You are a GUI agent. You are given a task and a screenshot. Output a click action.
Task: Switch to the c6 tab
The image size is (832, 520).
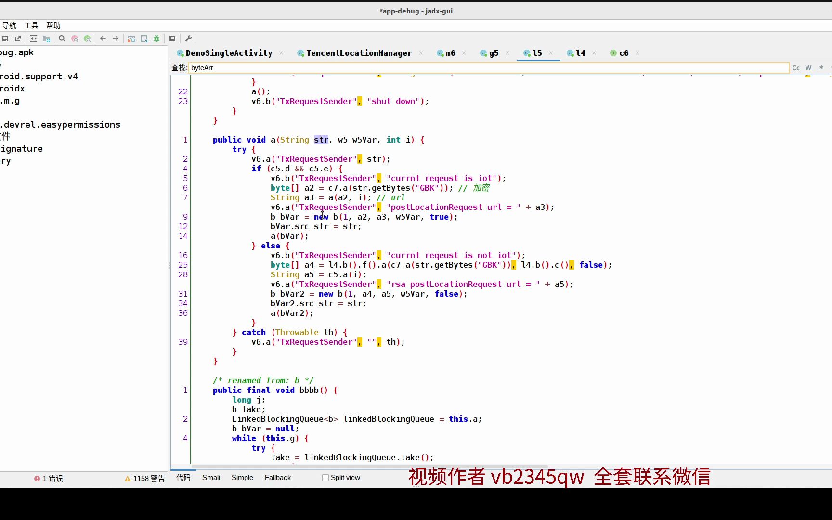click(x=624, y=53)
